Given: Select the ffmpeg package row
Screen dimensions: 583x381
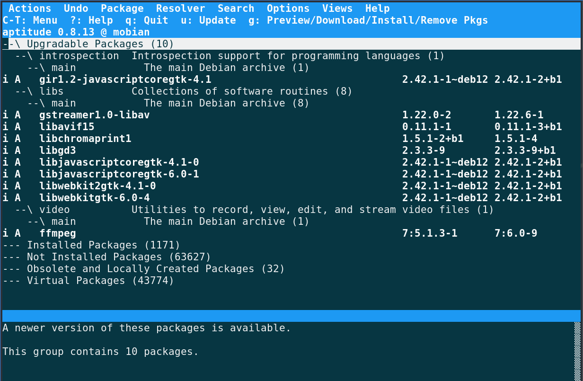Looking at the screenshot, I should [291, 233].
